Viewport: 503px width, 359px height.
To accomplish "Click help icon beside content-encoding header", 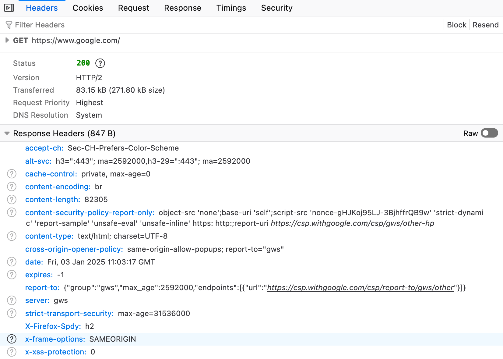I will 12,187.
